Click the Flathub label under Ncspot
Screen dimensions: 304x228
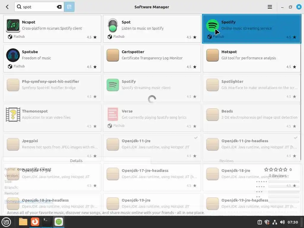click(x=19, y=37)
